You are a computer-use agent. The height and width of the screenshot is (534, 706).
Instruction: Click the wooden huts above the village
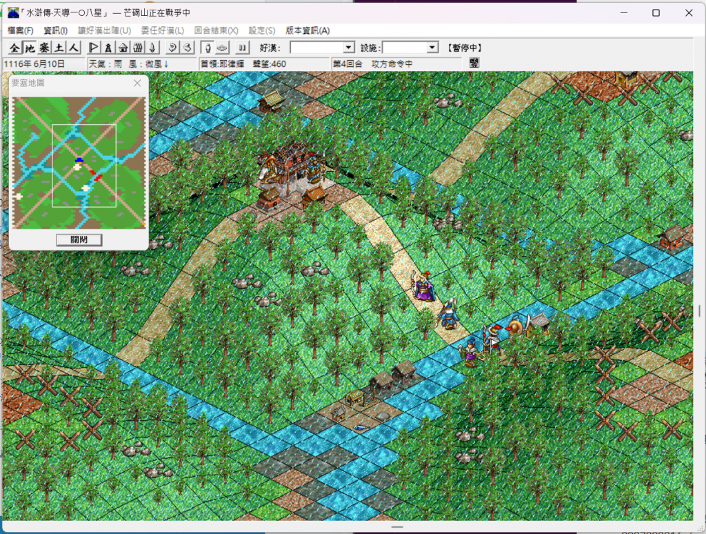392,377
